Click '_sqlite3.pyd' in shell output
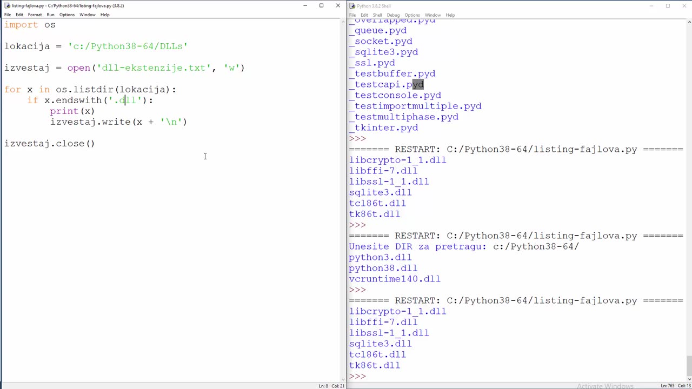 tap(383, 52)
